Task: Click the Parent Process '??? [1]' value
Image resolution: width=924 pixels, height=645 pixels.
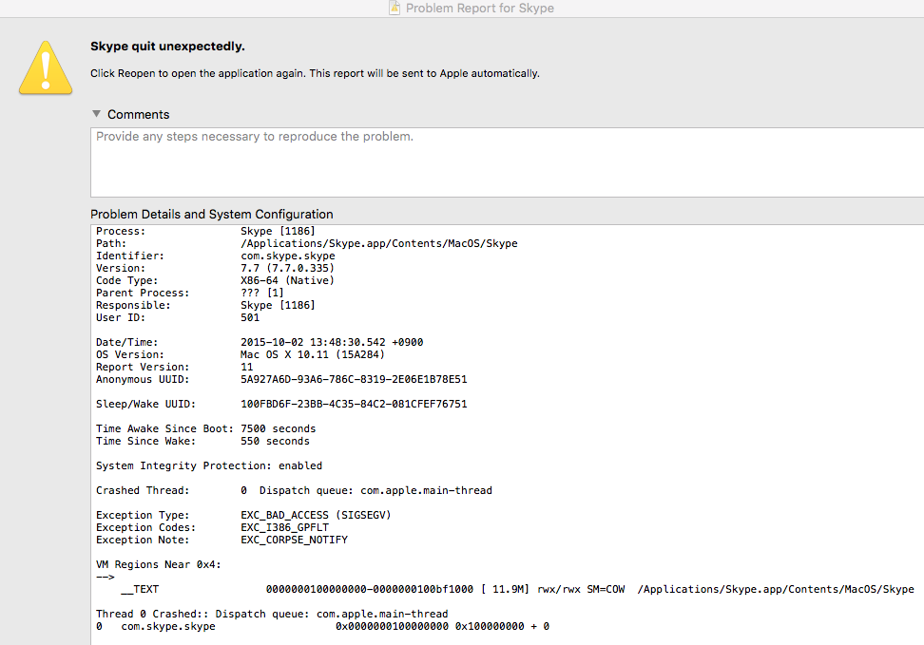Action: [x=261, y=293]
